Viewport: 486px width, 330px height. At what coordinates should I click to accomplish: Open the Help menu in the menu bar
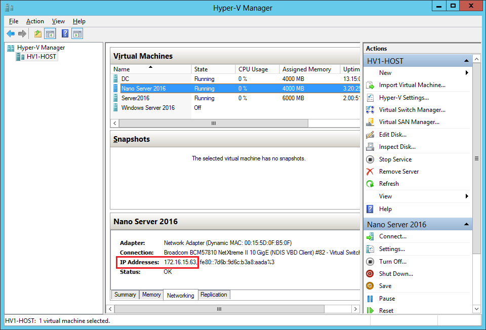pyautogui.click(x=79, y=21)
